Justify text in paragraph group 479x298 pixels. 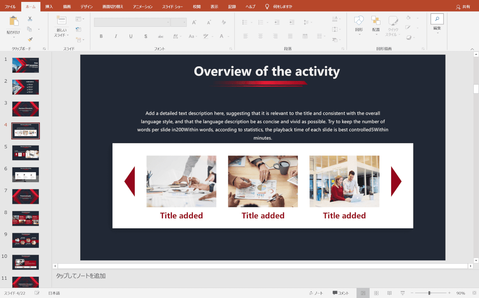pyautogui.click(x=290, y=37)
